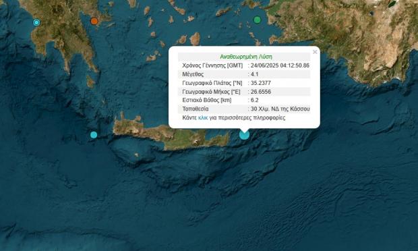
Task: Click the latitude value 35.2377
Action: pos(261,83)
